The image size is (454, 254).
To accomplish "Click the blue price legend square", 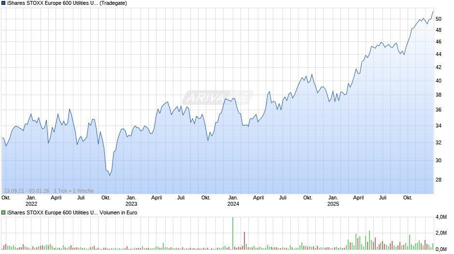I will point(3,3).
